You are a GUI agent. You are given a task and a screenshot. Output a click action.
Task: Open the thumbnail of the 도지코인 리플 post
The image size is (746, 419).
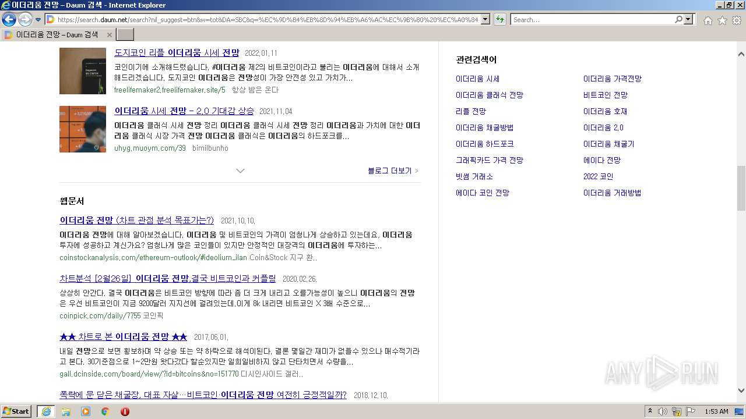(x=83, y=71)
